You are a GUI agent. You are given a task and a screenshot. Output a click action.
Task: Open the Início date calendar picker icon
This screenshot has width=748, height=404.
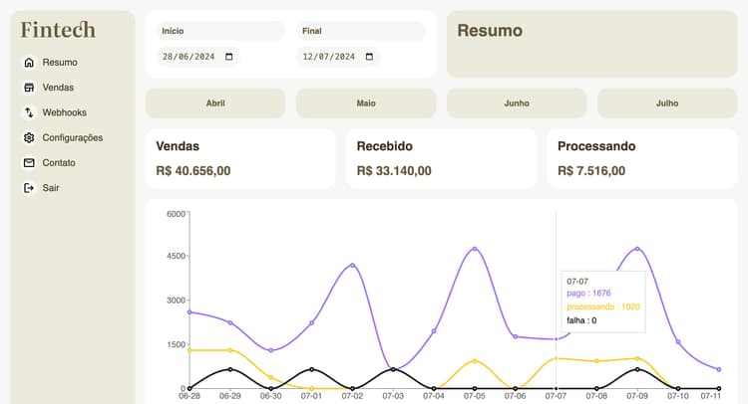click(229, 57)
